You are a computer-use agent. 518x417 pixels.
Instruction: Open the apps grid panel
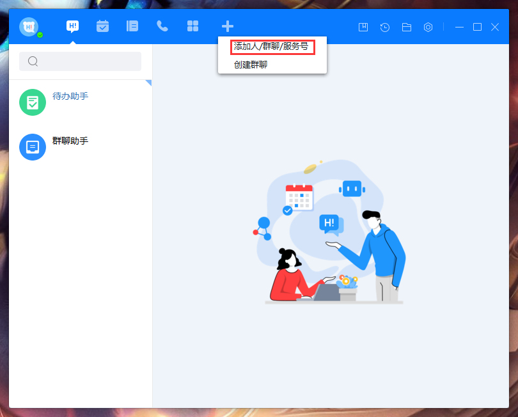pos(192,26)
